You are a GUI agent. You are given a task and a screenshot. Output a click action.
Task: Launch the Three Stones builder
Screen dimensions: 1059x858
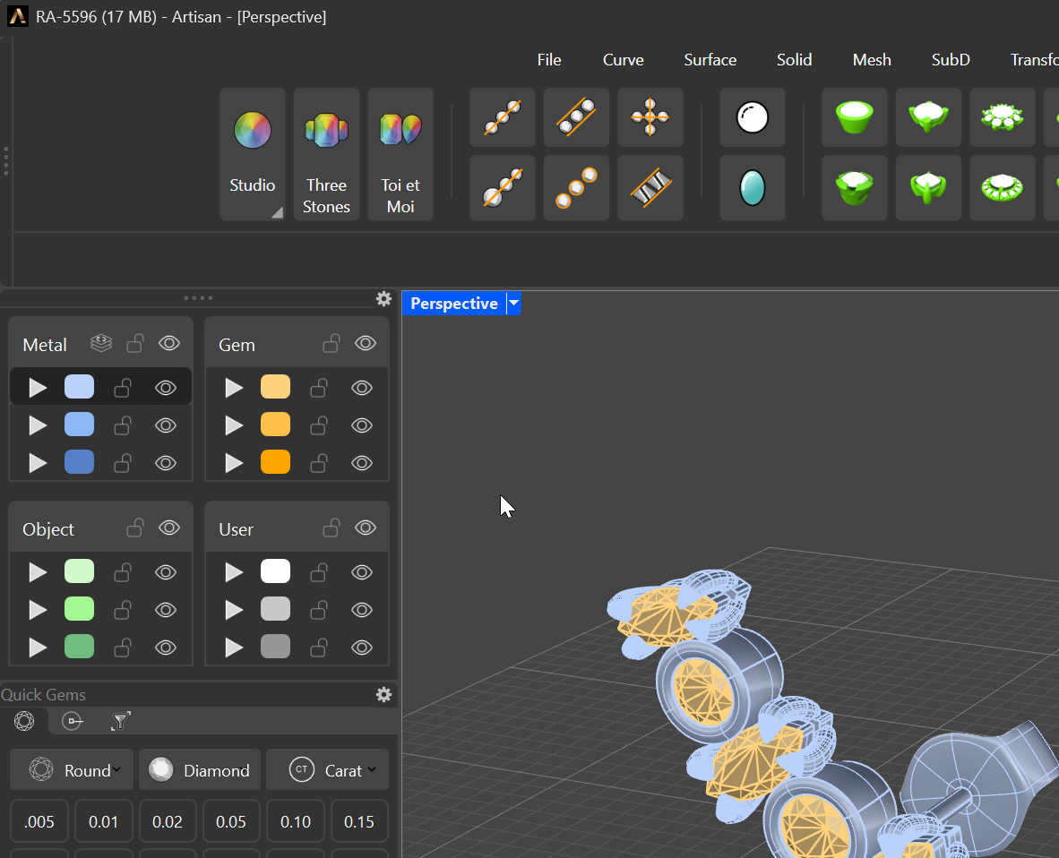pos(326,154)
